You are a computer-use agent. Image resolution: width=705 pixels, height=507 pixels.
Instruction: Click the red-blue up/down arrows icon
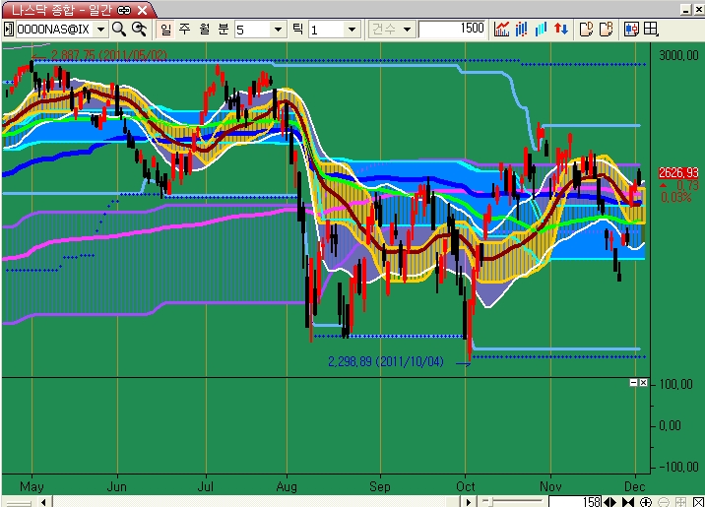click(561, 29)
